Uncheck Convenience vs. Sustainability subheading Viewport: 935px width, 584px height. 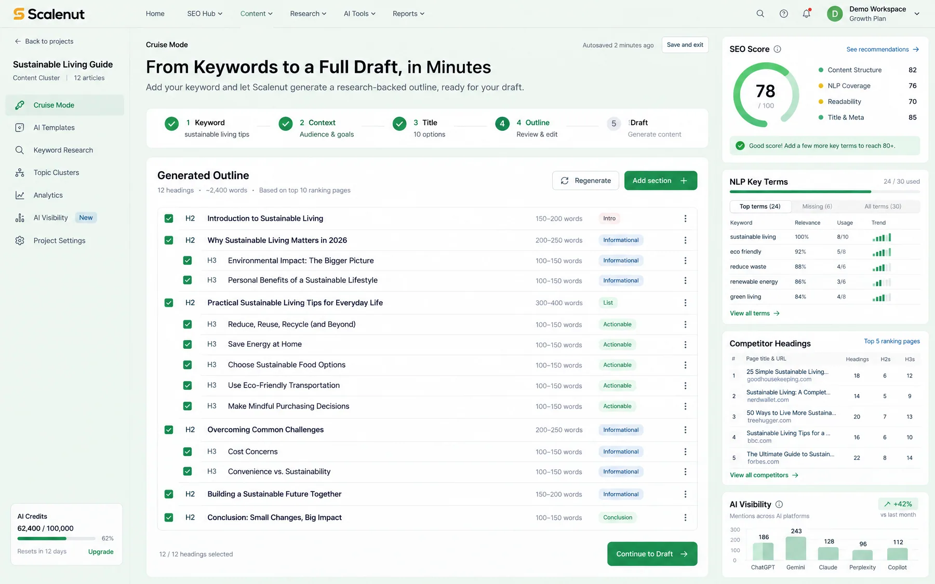click(188, 471)
